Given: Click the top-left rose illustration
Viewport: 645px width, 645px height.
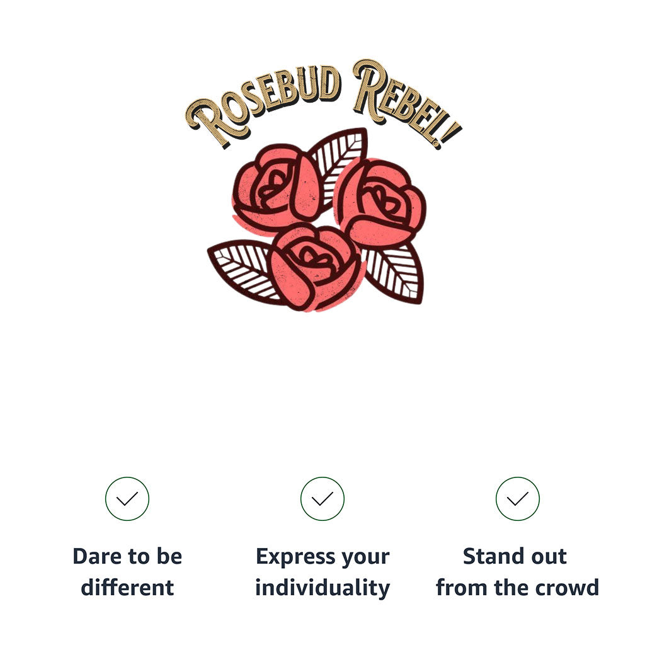Looking at the screenshot, I should click(x=274, y=188).
